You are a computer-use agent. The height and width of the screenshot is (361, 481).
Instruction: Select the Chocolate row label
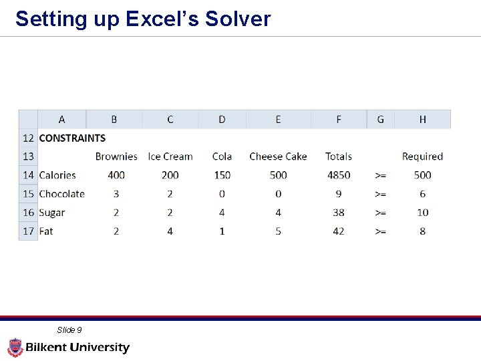pos(61,194)
